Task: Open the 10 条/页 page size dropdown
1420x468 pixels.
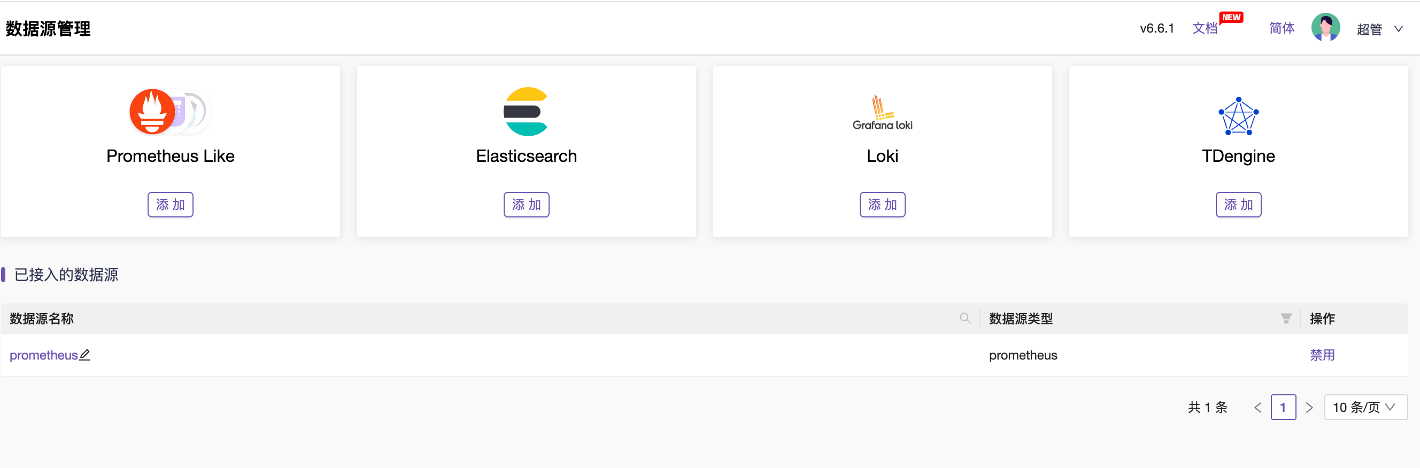Action: click(1365, 408)
